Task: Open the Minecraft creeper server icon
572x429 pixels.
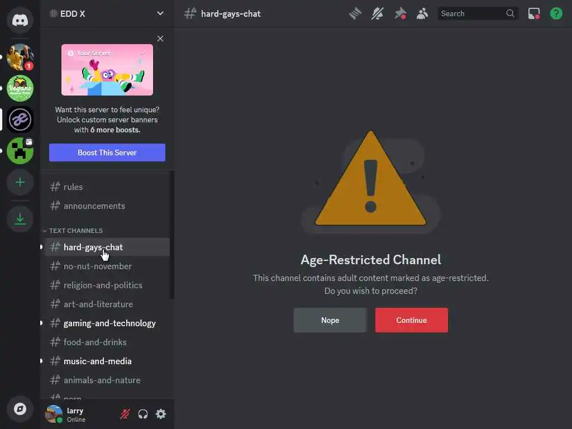Action: [20, 151]
